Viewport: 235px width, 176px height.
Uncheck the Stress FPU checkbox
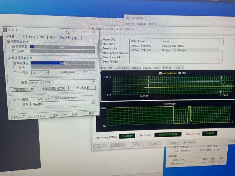point(101,44)
